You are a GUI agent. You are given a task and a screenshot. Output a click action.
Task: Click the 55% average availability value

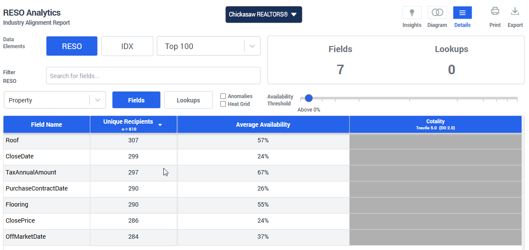pyautogui.click(x=263, y=204)
